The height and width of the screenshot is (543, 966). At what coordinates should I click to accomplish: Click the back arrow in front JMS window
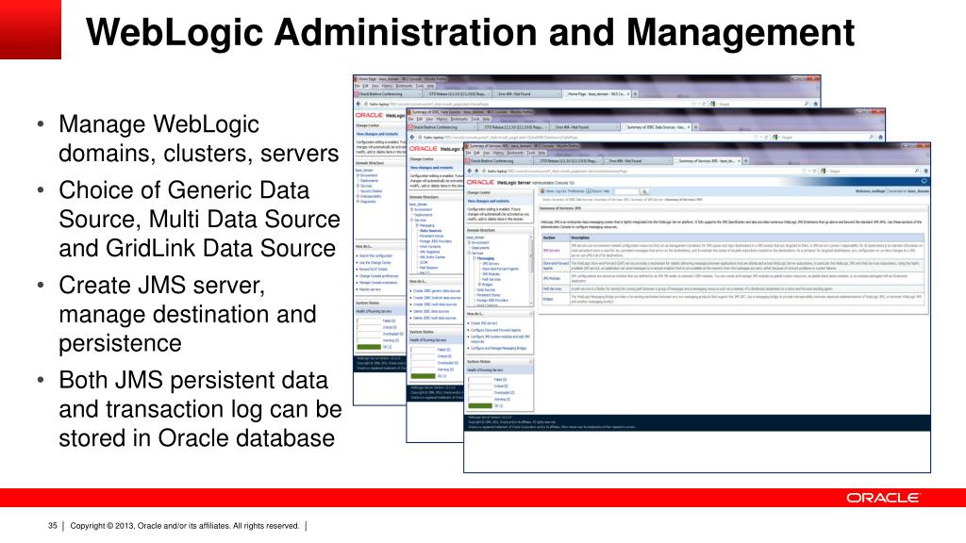(470, 172)
